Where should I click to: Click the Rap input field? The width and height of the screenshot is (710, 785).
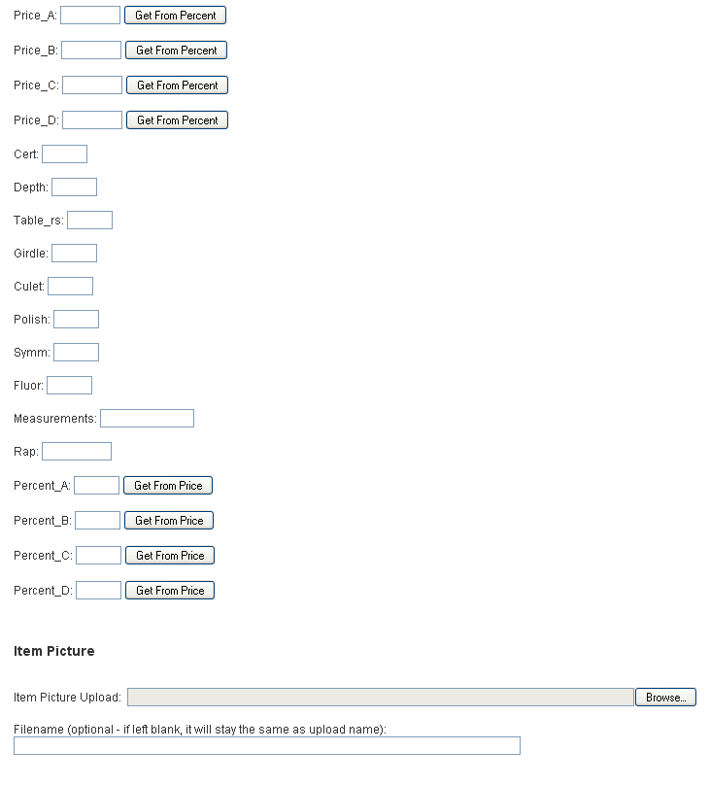(77, 452)
